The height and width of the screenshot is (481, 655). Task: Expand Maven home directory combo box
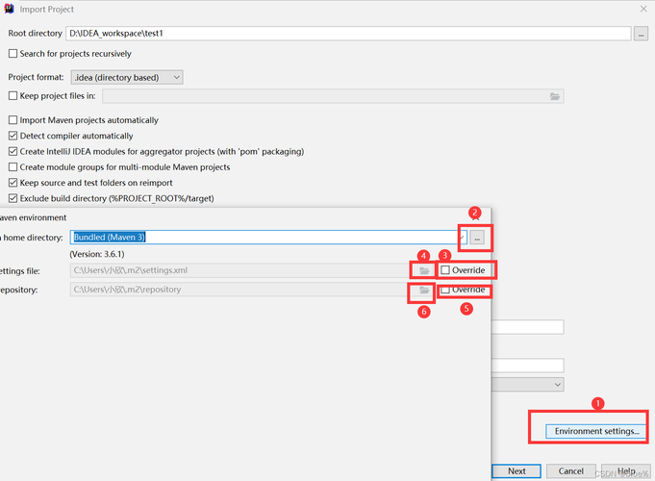[x=462, y=237]
